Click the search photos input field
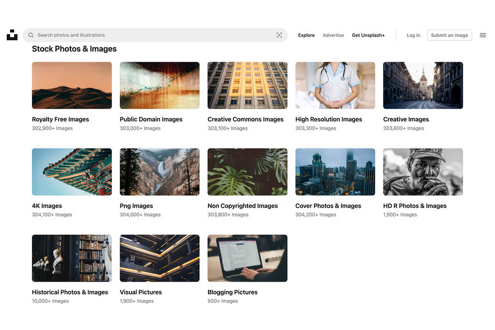Image resolution: width=495 pixels, height=330 pixels. pos(155,35)
